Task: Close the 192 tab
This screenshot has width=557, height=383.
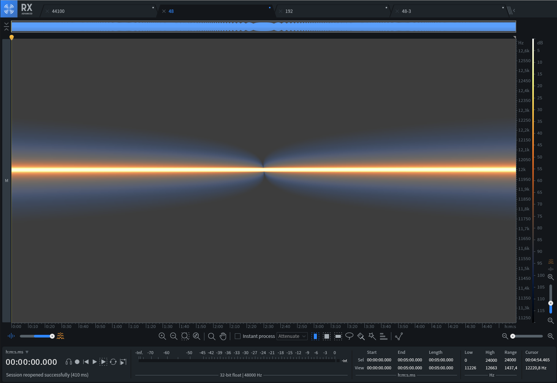Action: (x=281, y=11)
